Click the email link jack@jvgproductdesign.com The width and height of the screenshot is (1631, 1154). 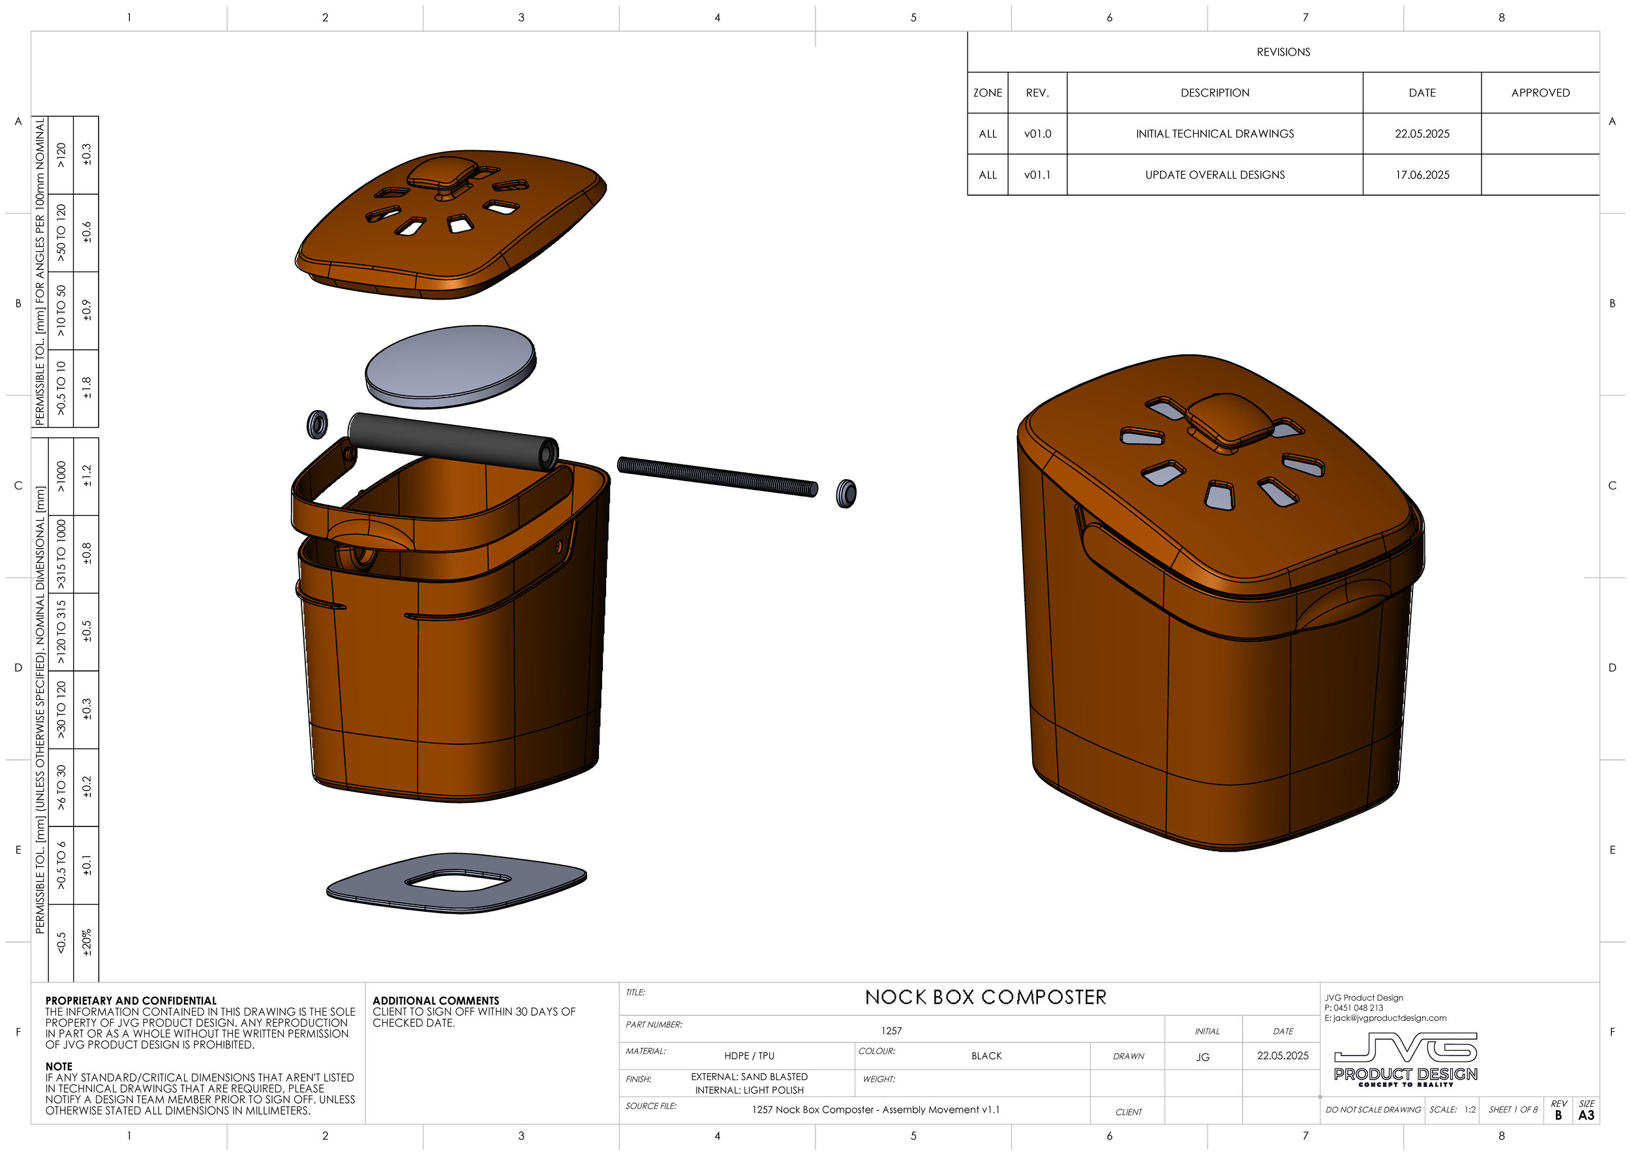[x=1385, y=1018]
